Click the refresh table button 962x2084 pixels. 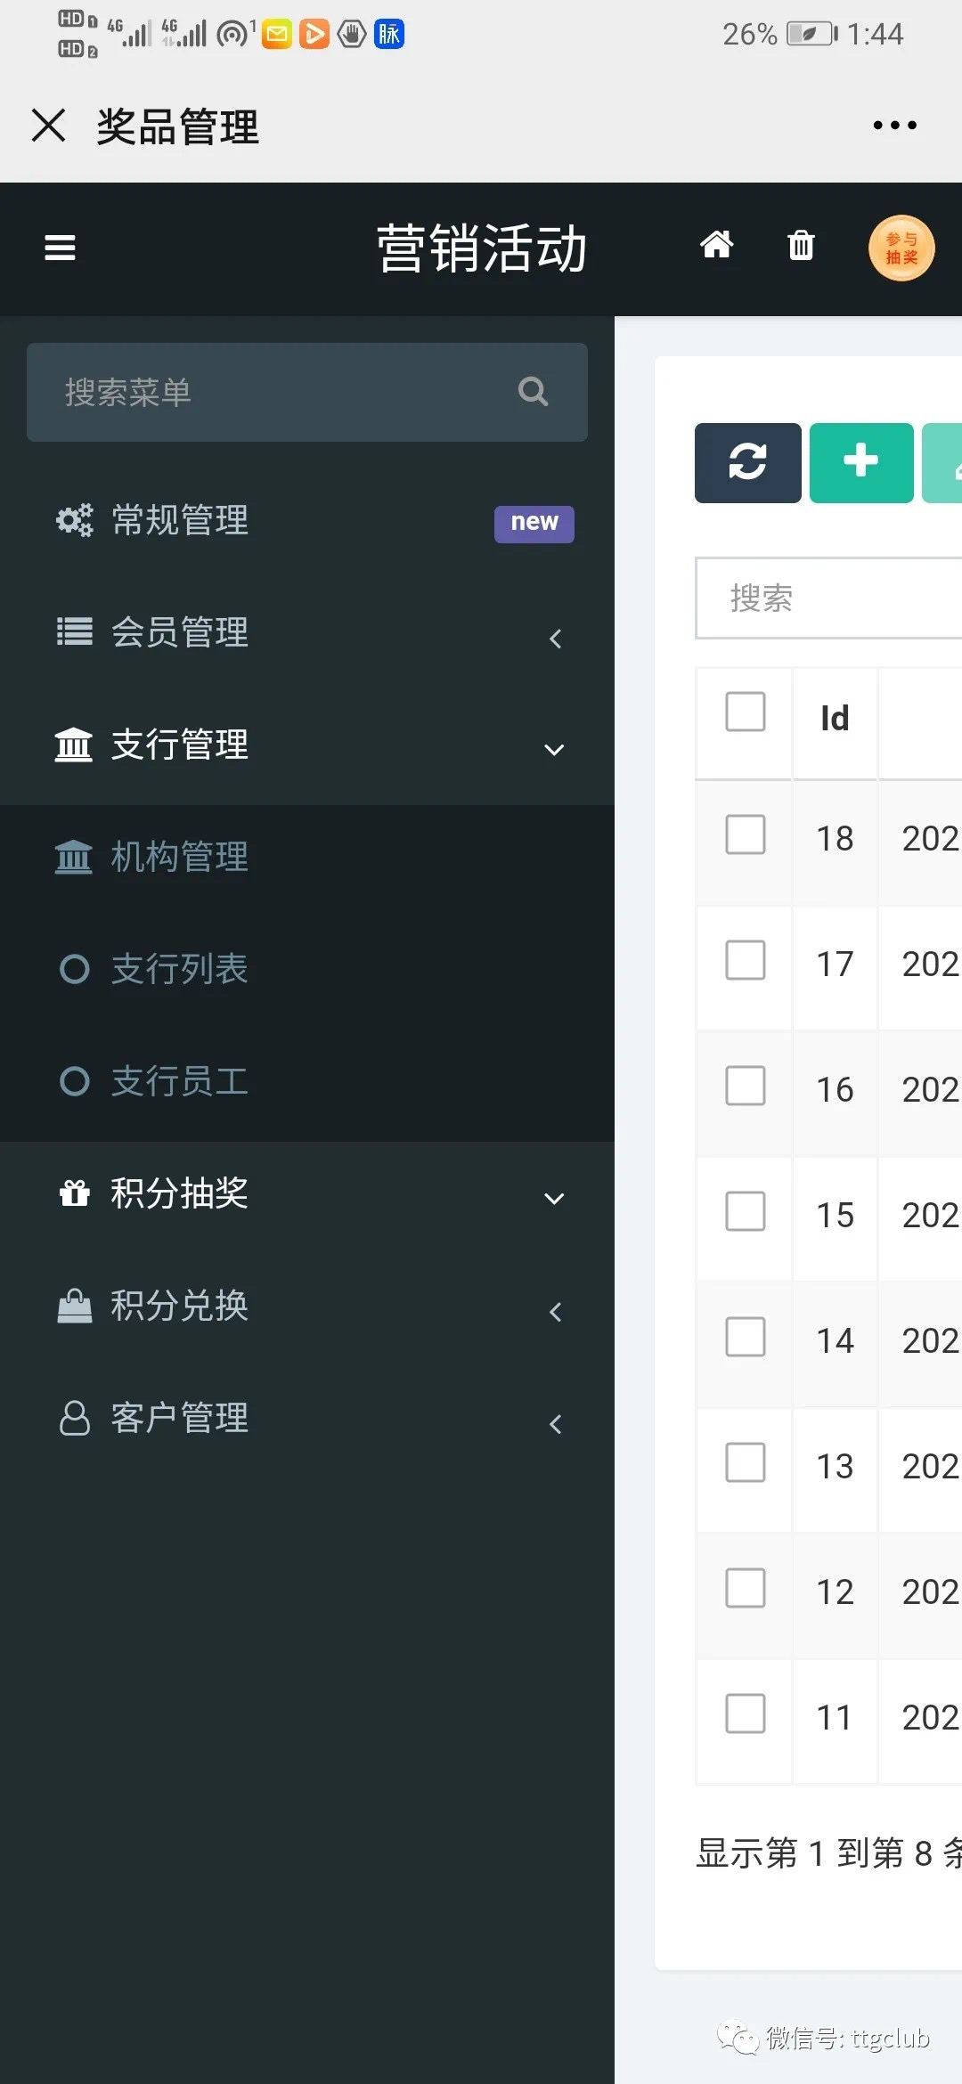click(x=748, y=463)
